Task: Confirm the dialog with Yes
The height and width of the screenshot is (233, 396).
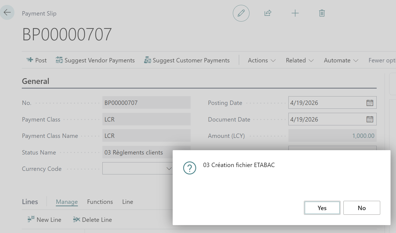Action: pyautogui.click(x=322, y=208)
